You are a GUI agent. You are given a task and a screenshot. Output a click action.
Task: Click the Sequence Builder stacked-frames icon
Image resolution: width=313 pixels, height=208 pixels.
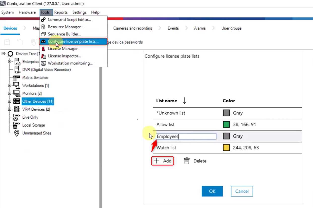click(x=44, y=34)
